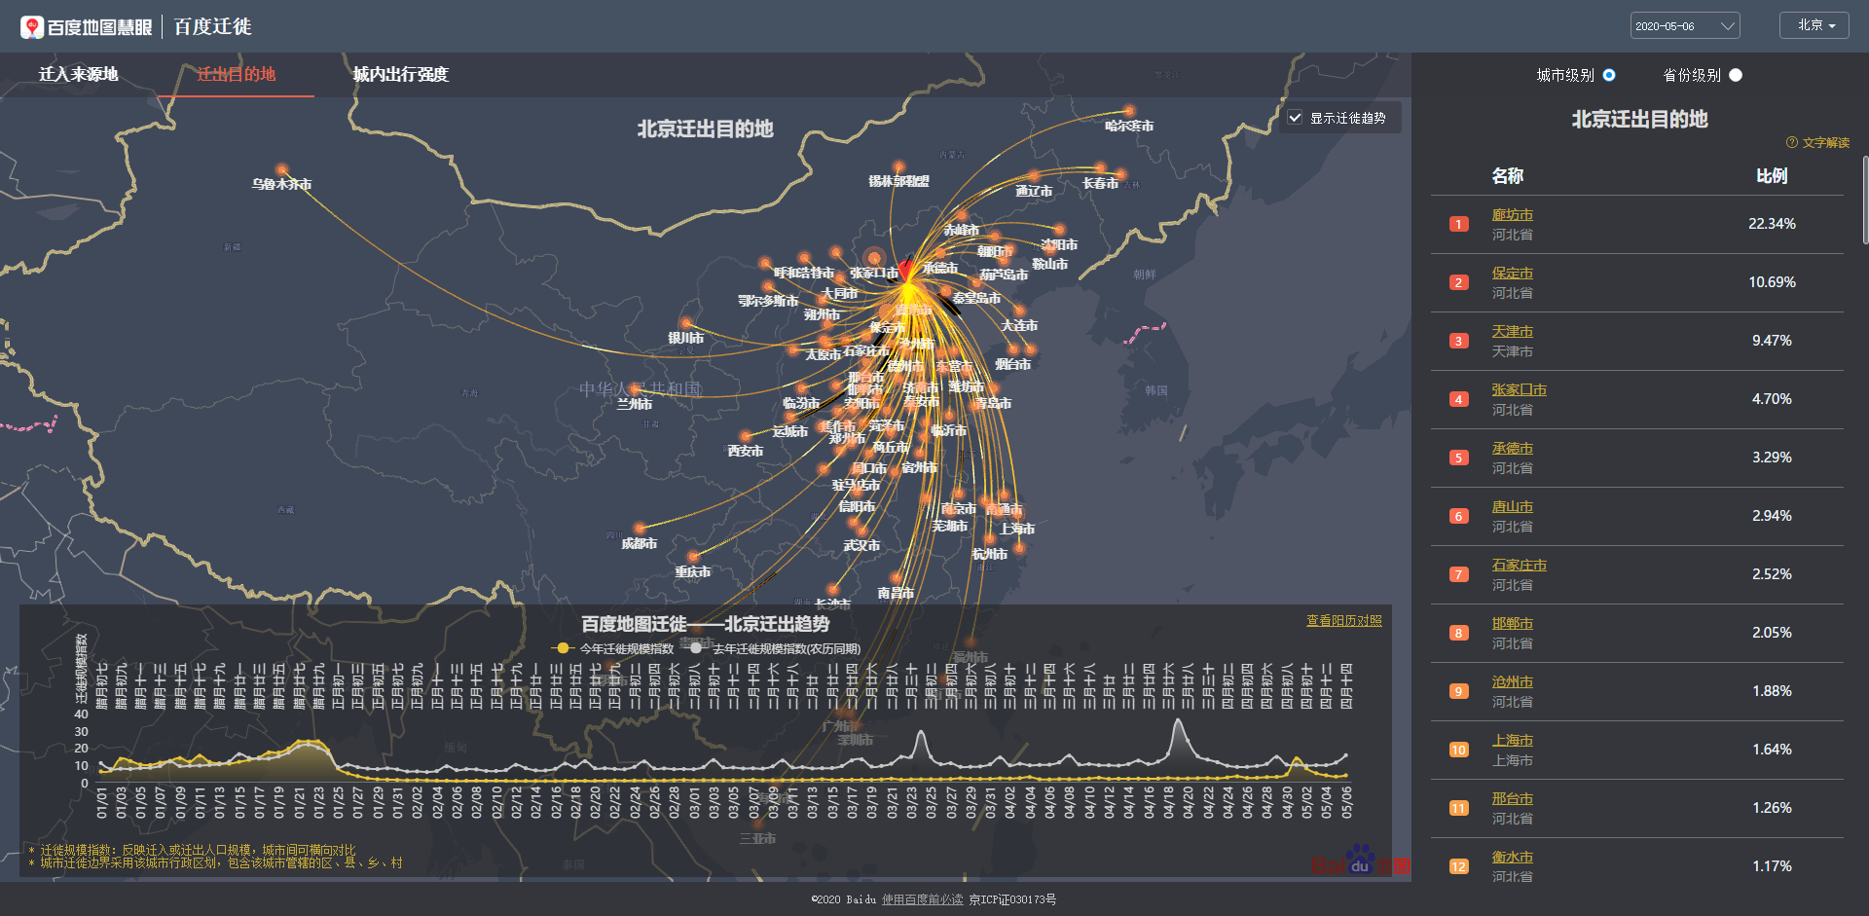Open 衡水市 in the ranking list

1512,858
